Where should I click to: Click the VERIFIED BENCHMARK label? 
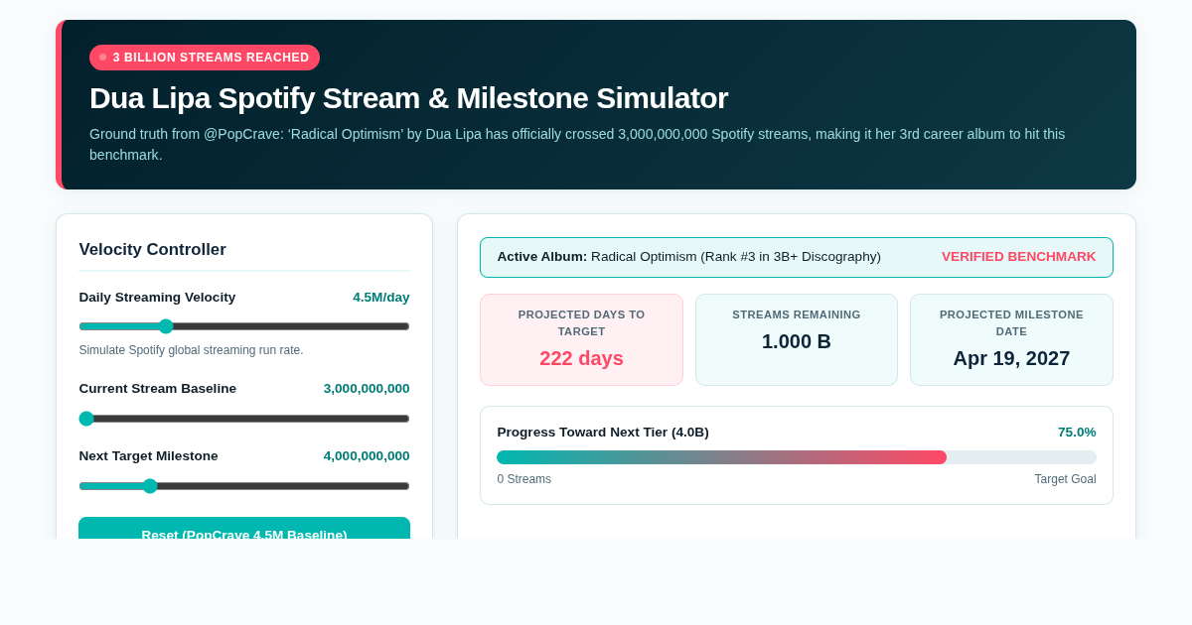[1019, 257]
